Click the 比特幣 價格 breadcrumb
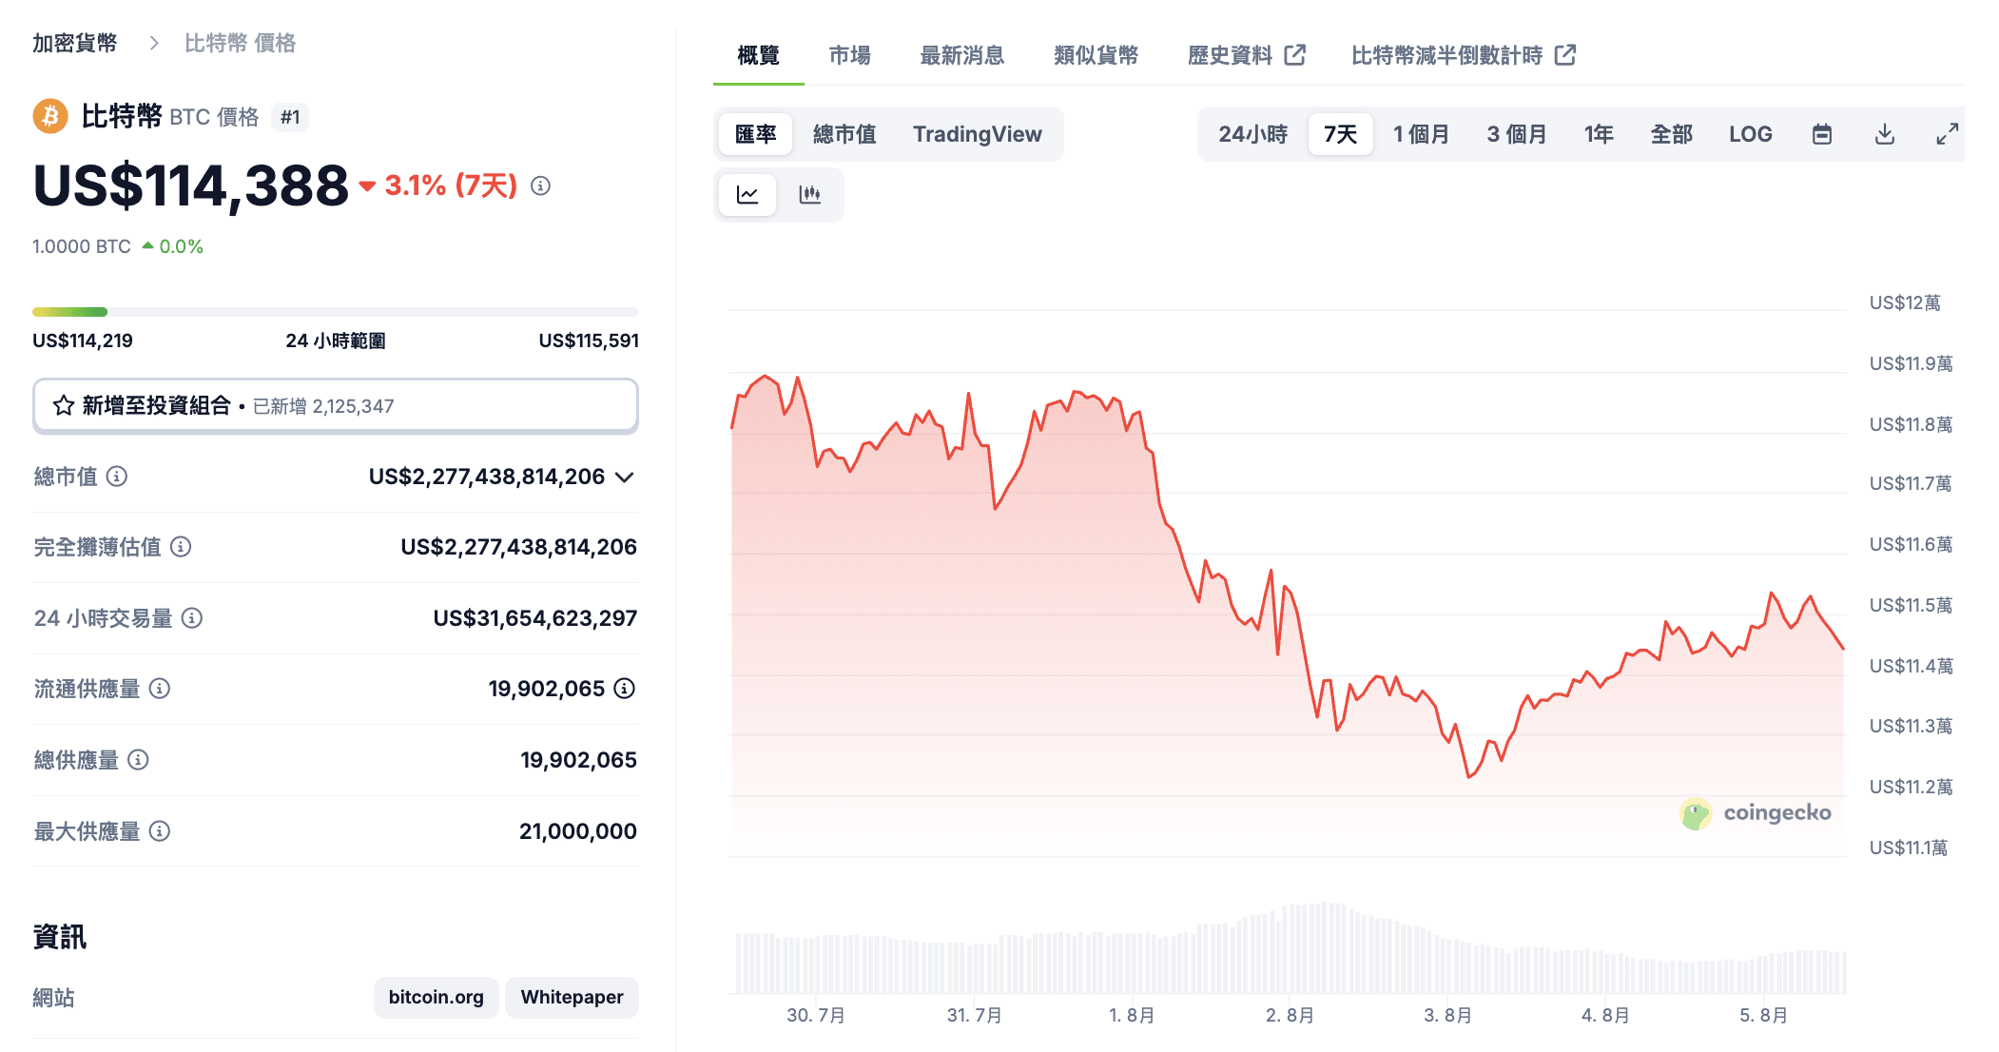Viewport: 1999px width, 1052px height. click(241, 43)
